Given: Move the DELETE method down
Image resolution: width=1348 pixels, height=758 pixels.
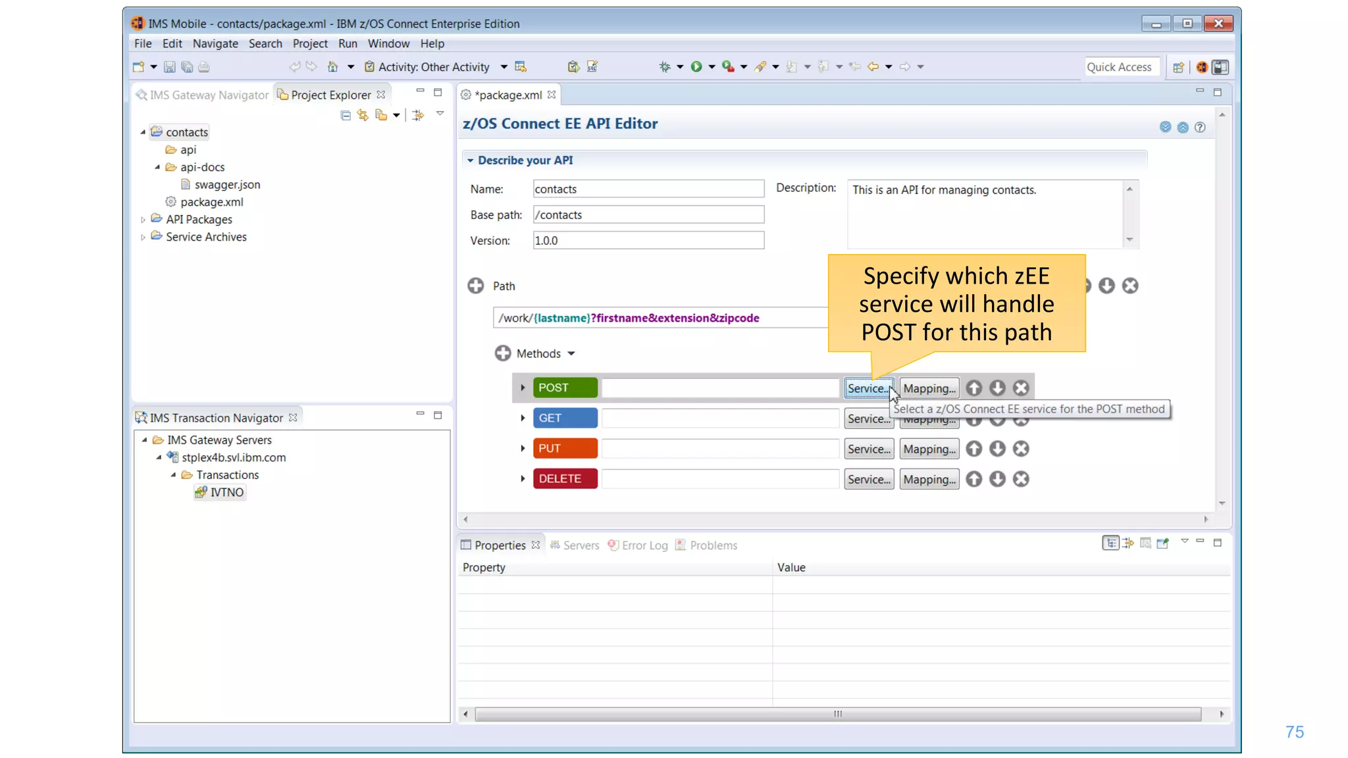Looking at the screenshot, I should [x=997, y=479].
